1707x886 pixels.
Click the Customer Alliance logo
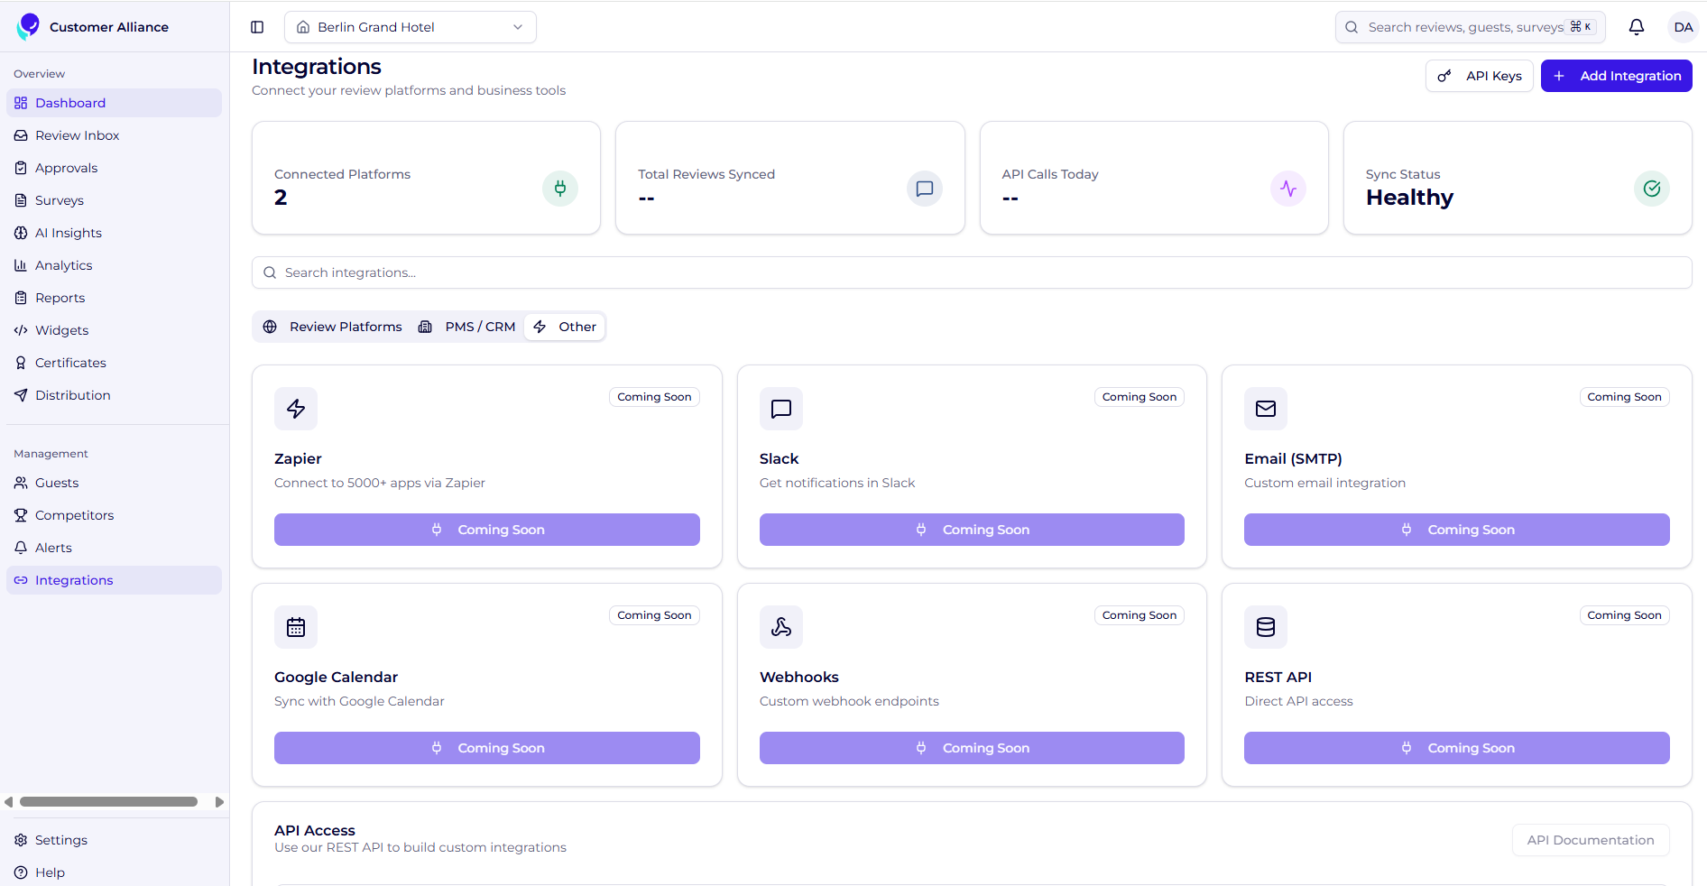[x=29, y=26]
